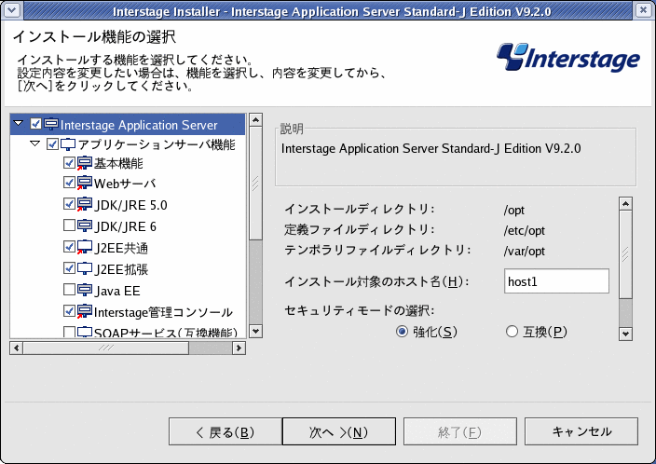Image resolution: width=656 pixels, height=464 pixels.
Task: Select the Webサーバ tree row label
Action: point(125,184)
